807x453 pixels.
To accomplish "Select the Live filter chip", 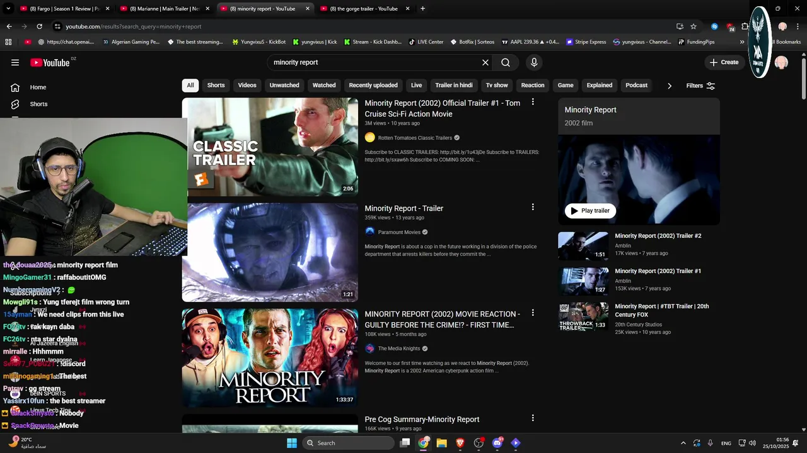I will [x=417, y=86].
